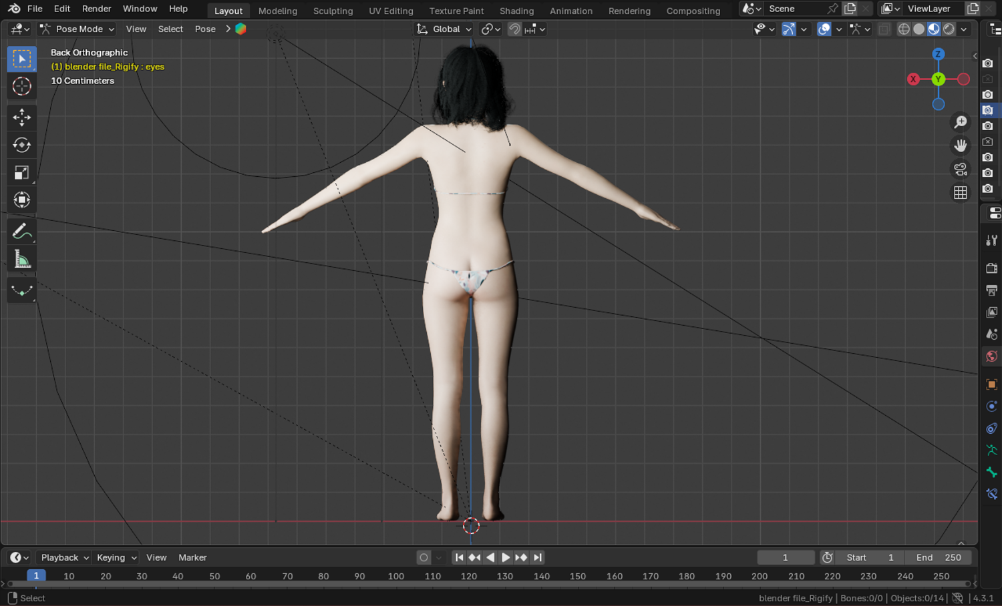Screen dimensions: 1002x606
Task: Expand the viewport sidebar arrow
Action: click(975, 56)
